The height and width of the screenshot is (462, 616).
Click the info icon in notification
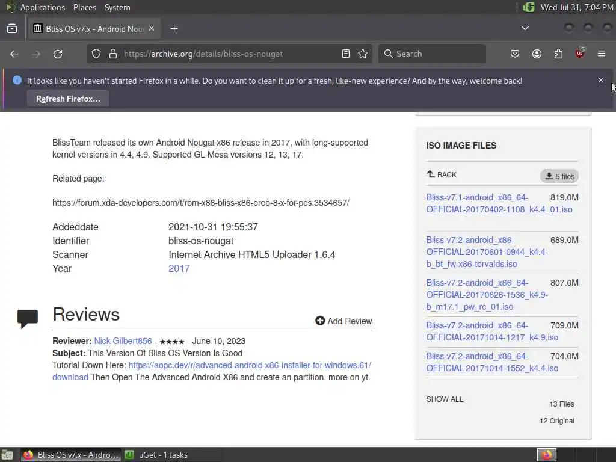[x=17, y=80]
